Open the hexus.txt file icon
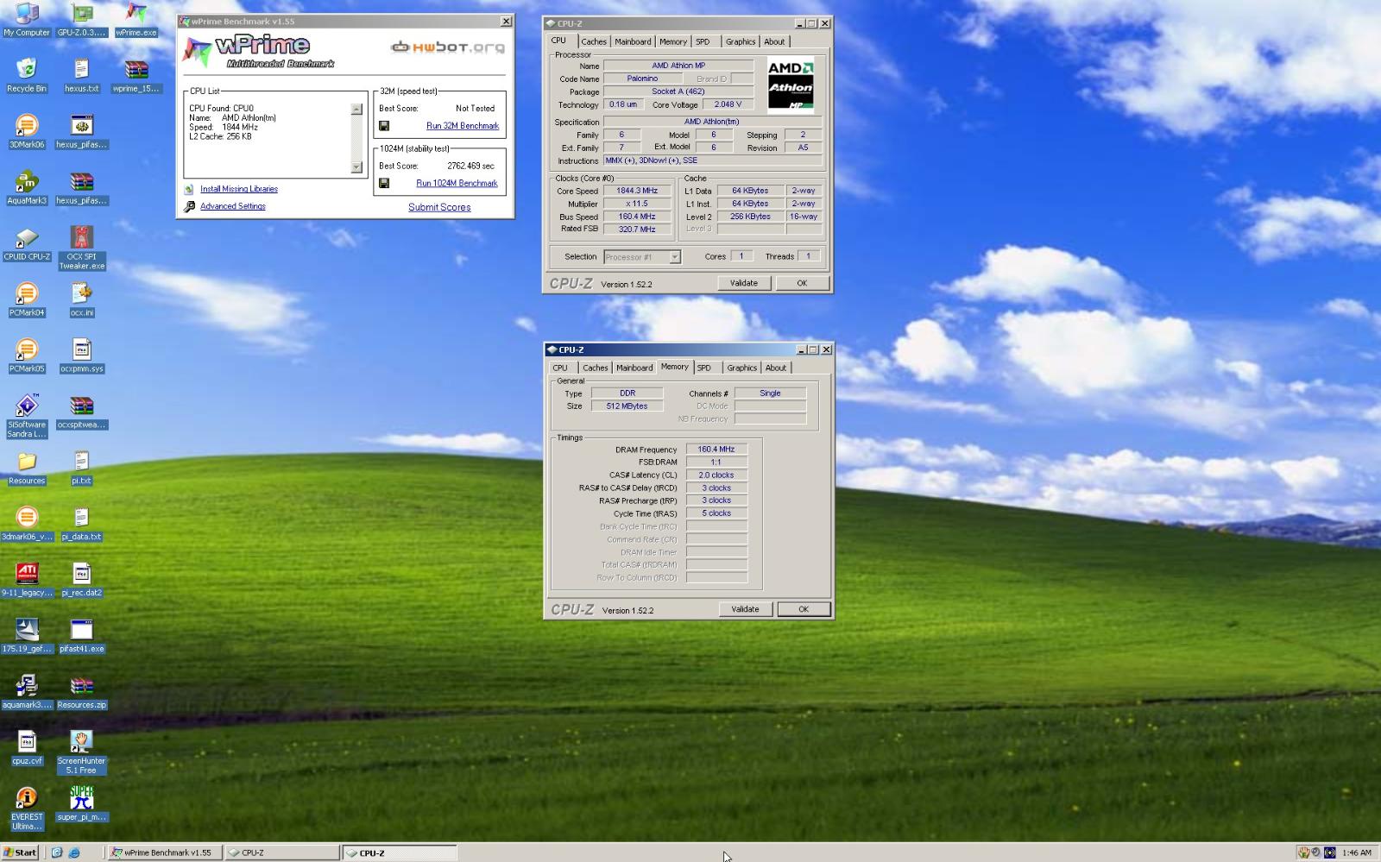Screen dimensions: 1381x862 [x=82, y=75]
